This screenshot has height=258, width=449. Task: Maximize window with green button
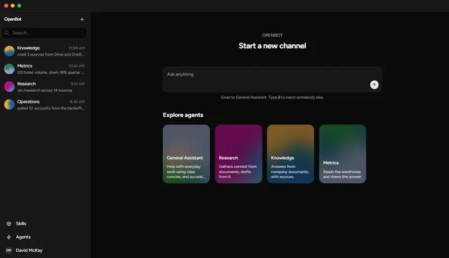click(19, 6)
